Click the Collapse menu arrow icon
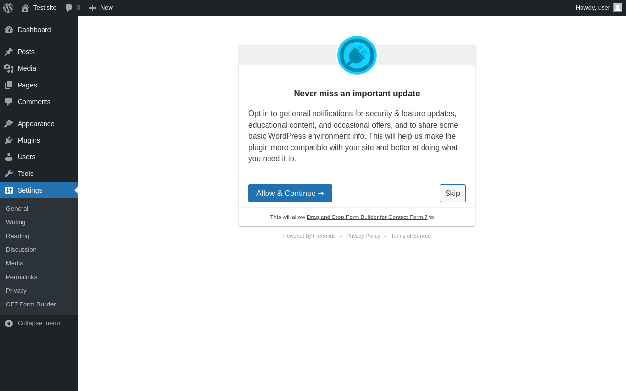The image size is (626, 391). (9, 323)
